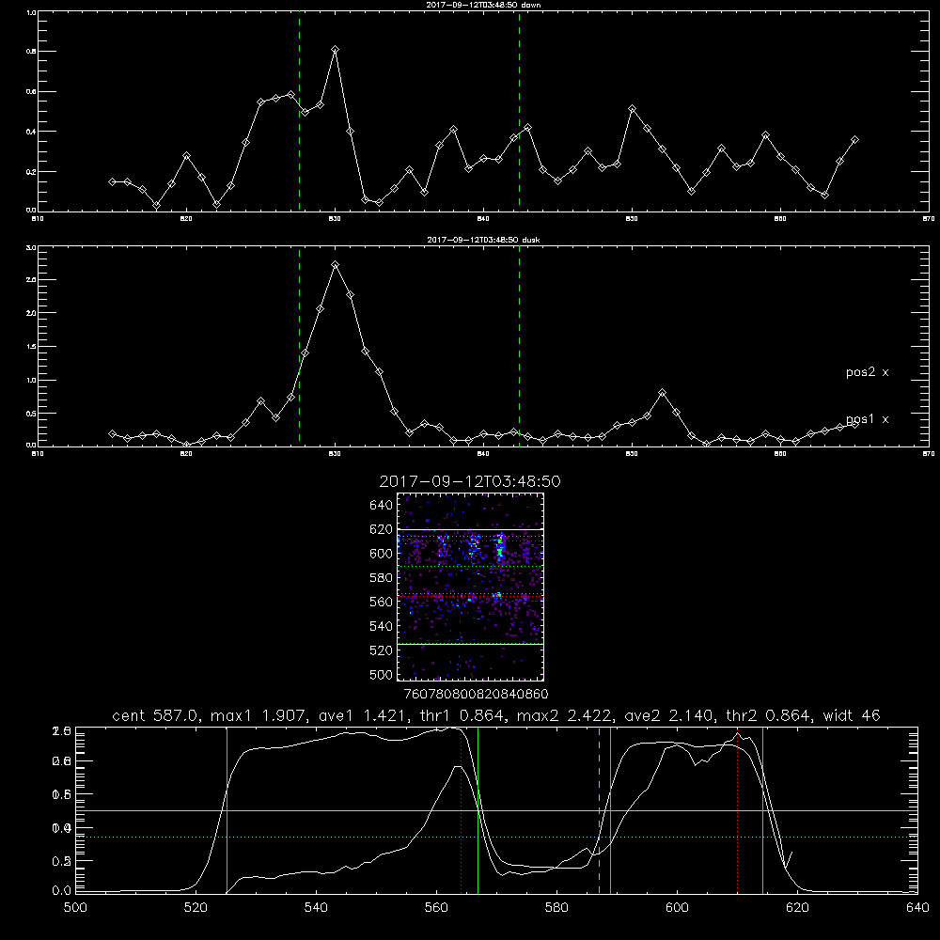Click the '870' x-axis label of dawn plot
Screen dimensions: 940x940
click(928, 219)
